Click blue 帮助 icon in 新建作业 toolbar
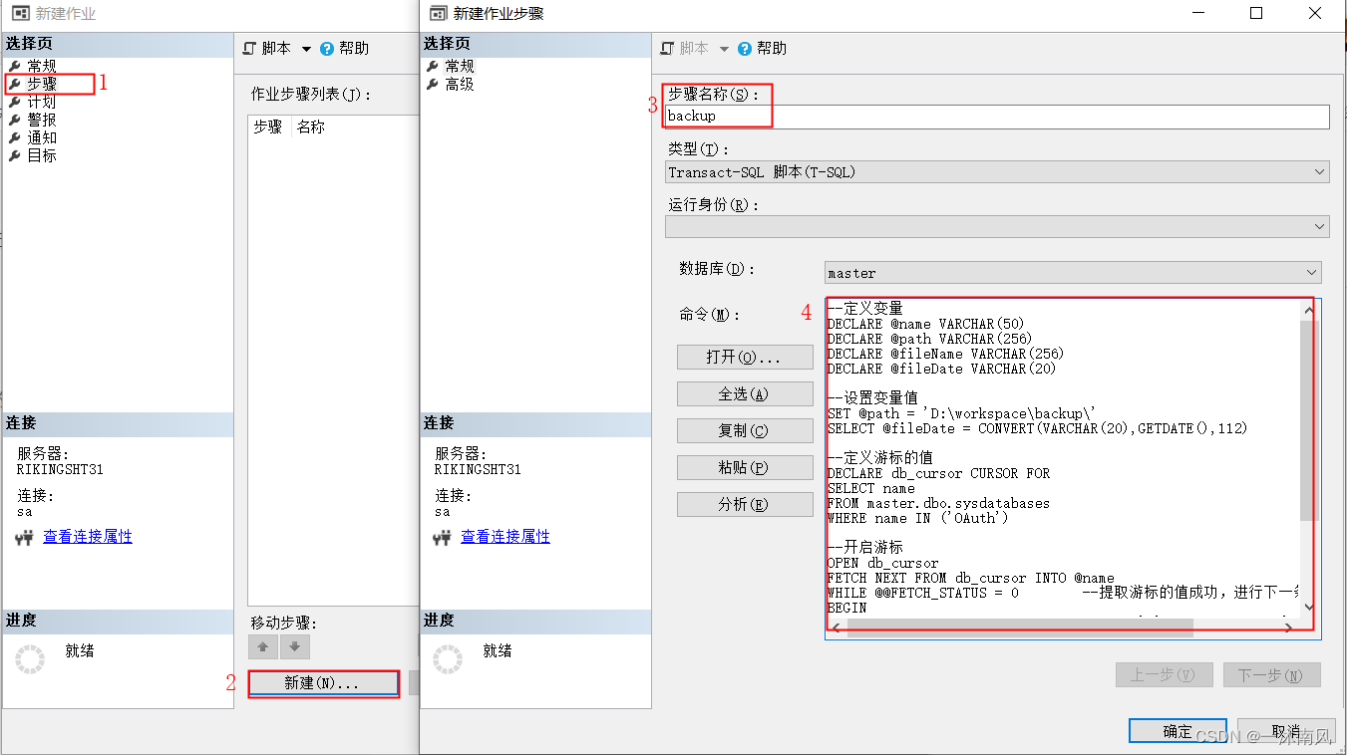 click(327, 48)
